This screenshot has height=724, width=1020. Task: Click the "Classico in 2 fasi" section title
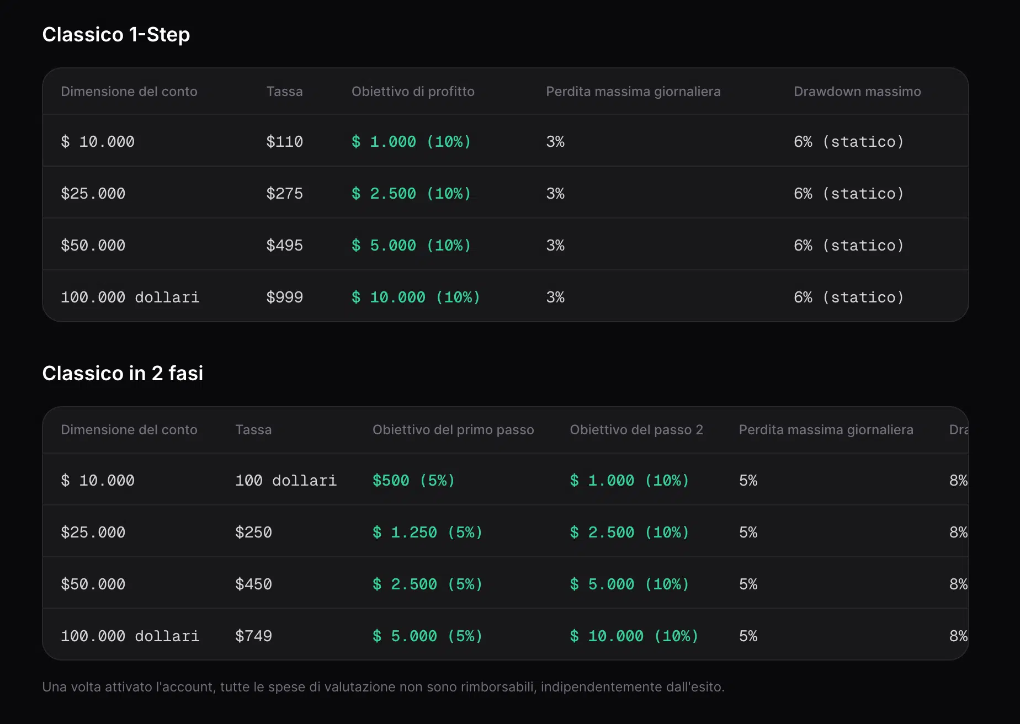coord(123,373)
